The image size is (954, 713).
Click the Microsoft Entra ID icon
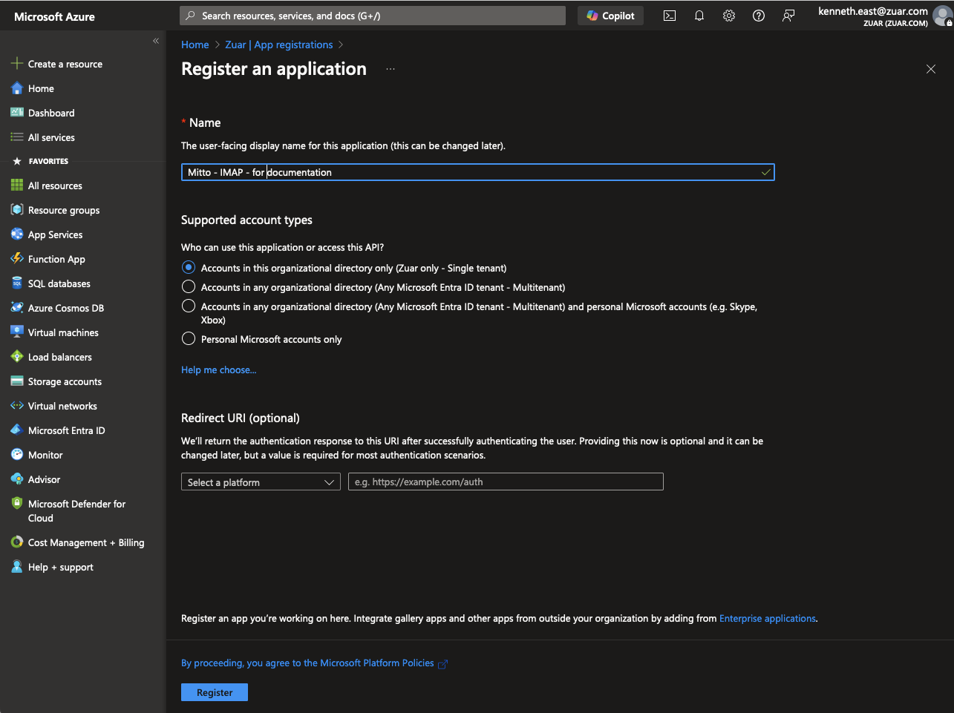click(16, 430)
